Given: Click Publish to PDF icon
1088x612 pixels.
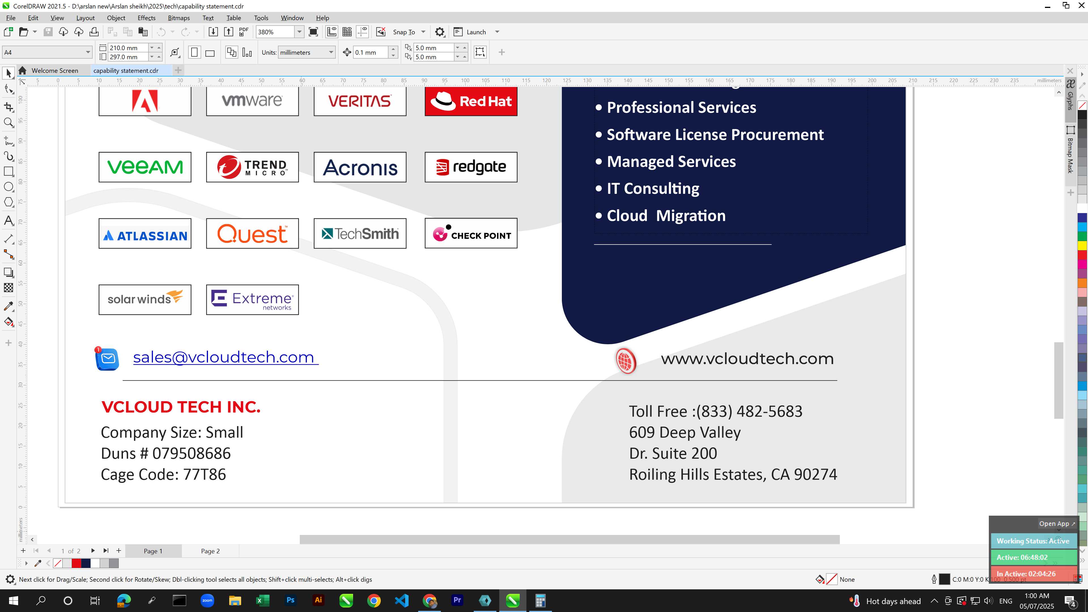Looking at the screenshot, I should coord(244,32).
